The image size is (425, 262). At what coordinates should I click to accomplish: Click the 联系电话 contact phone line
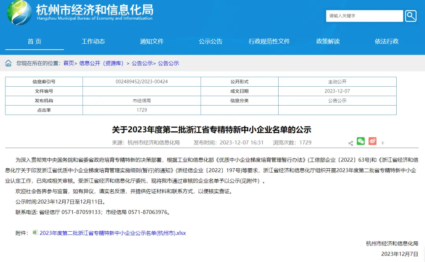tap(93, 212)
